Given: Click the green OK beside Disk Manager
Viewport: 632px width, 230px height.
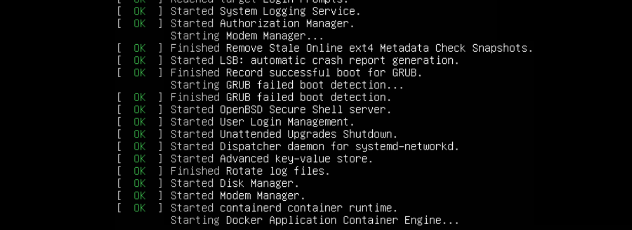Looking at the screenshot, I should (x=139, y=183).
